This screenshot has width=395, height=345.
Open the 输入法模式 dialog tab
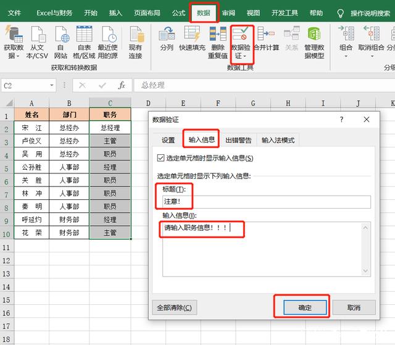(278, 140)
